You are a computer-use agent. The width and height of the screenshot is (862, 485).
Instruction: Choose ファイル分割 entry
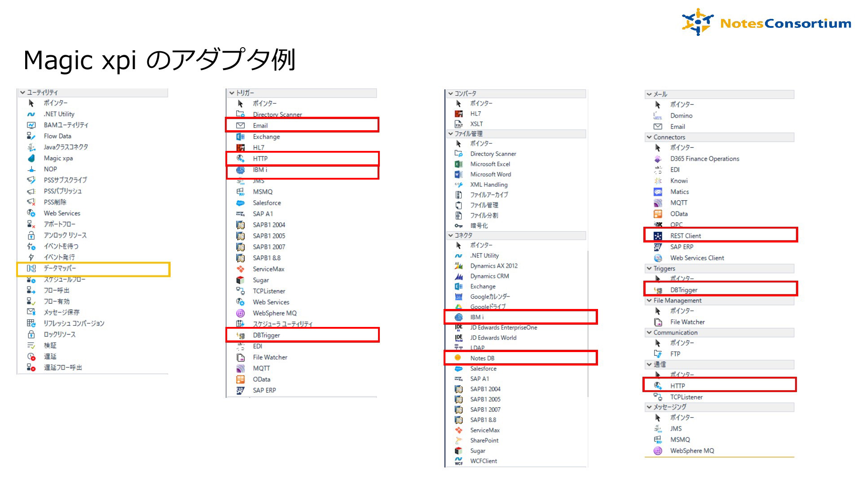pos(484,216)
